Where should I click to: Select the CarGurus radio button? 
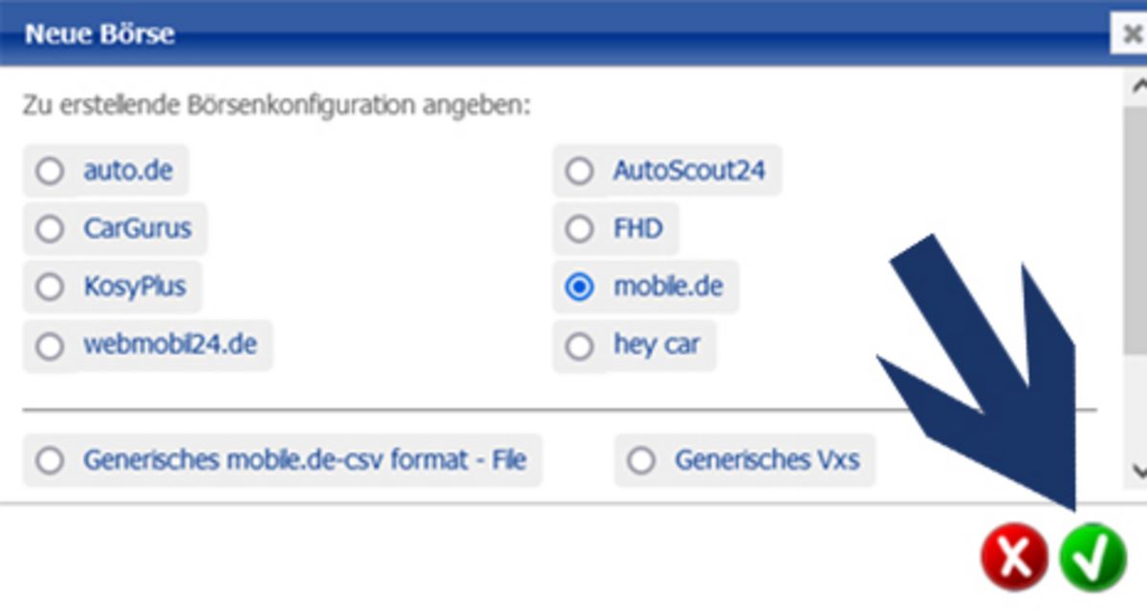click(49, 229)
